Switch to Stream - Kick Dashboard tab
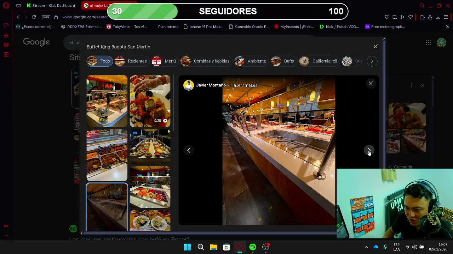 click(x=51, y=6)
